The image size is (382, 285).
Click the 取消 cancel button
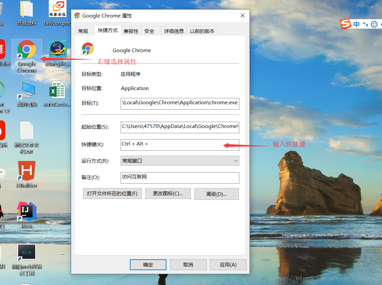(x=188, y=265)
